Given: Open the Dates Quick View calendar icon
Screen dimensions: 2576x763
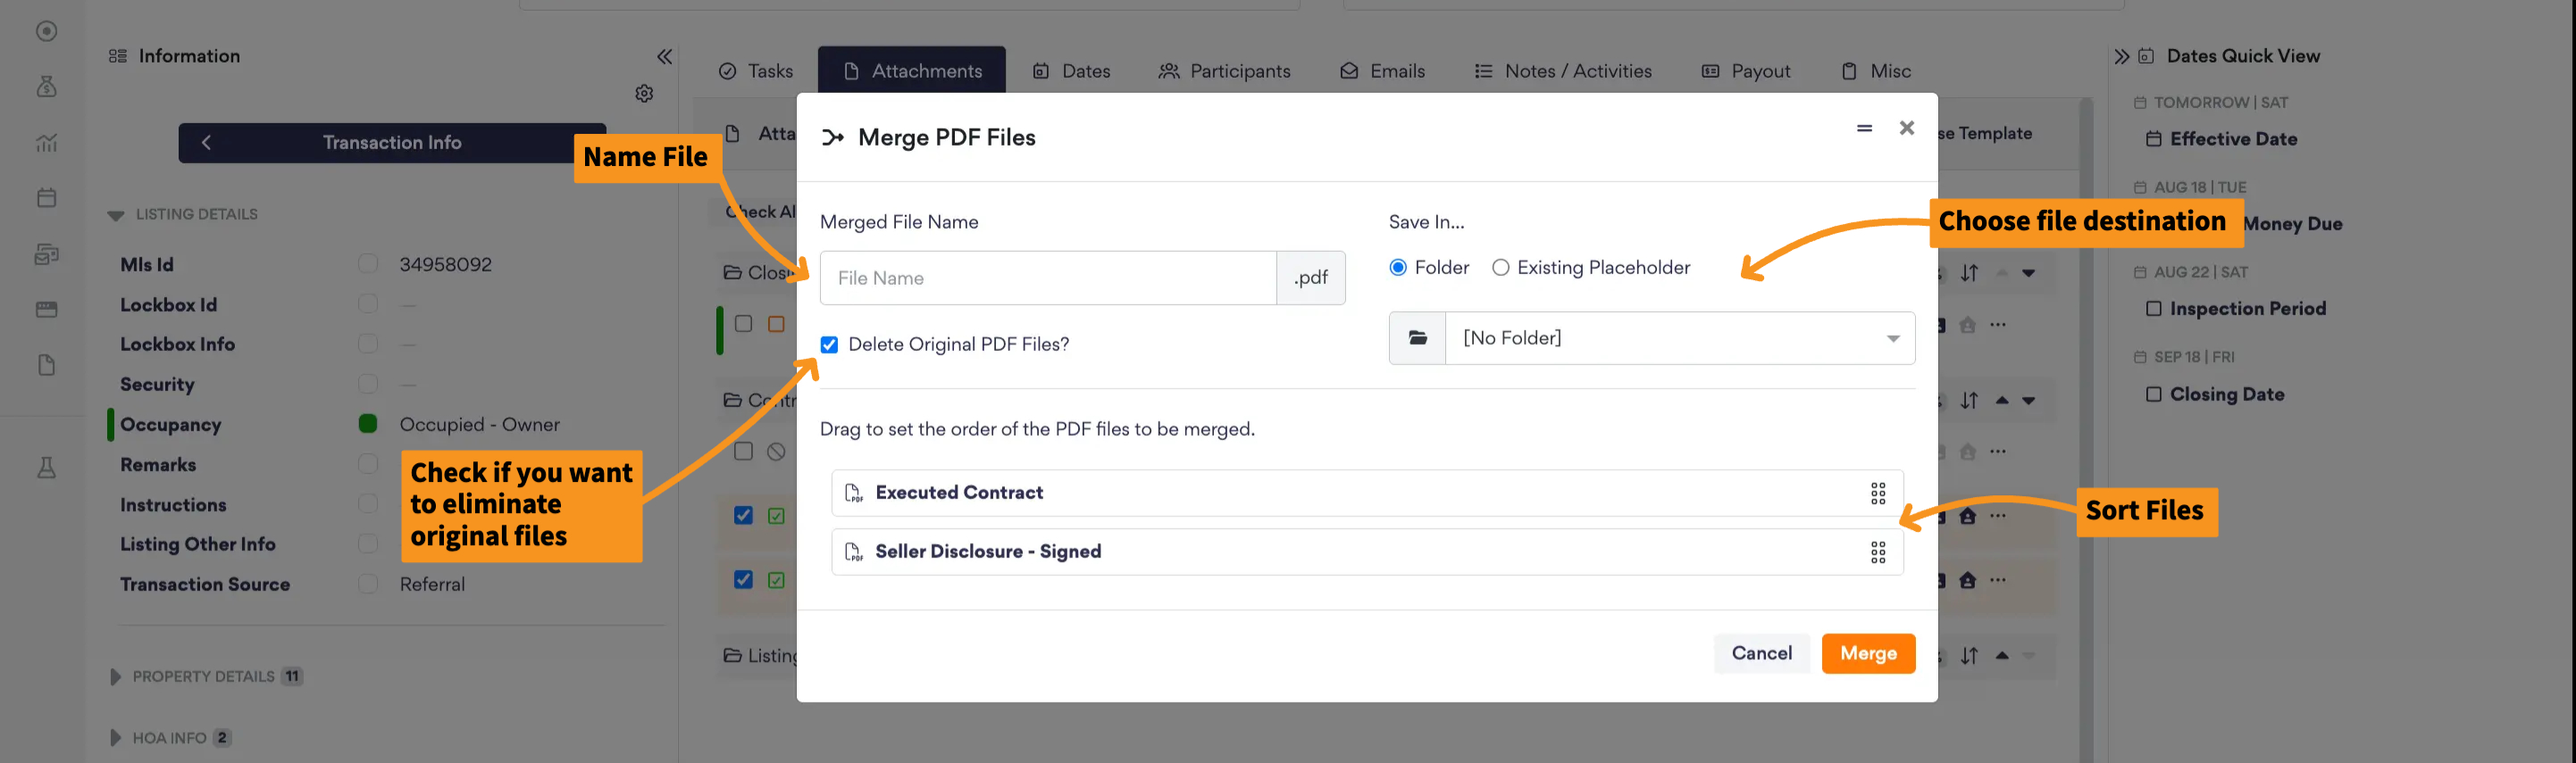Looking at the screenshot, I should coord(2145,57).
